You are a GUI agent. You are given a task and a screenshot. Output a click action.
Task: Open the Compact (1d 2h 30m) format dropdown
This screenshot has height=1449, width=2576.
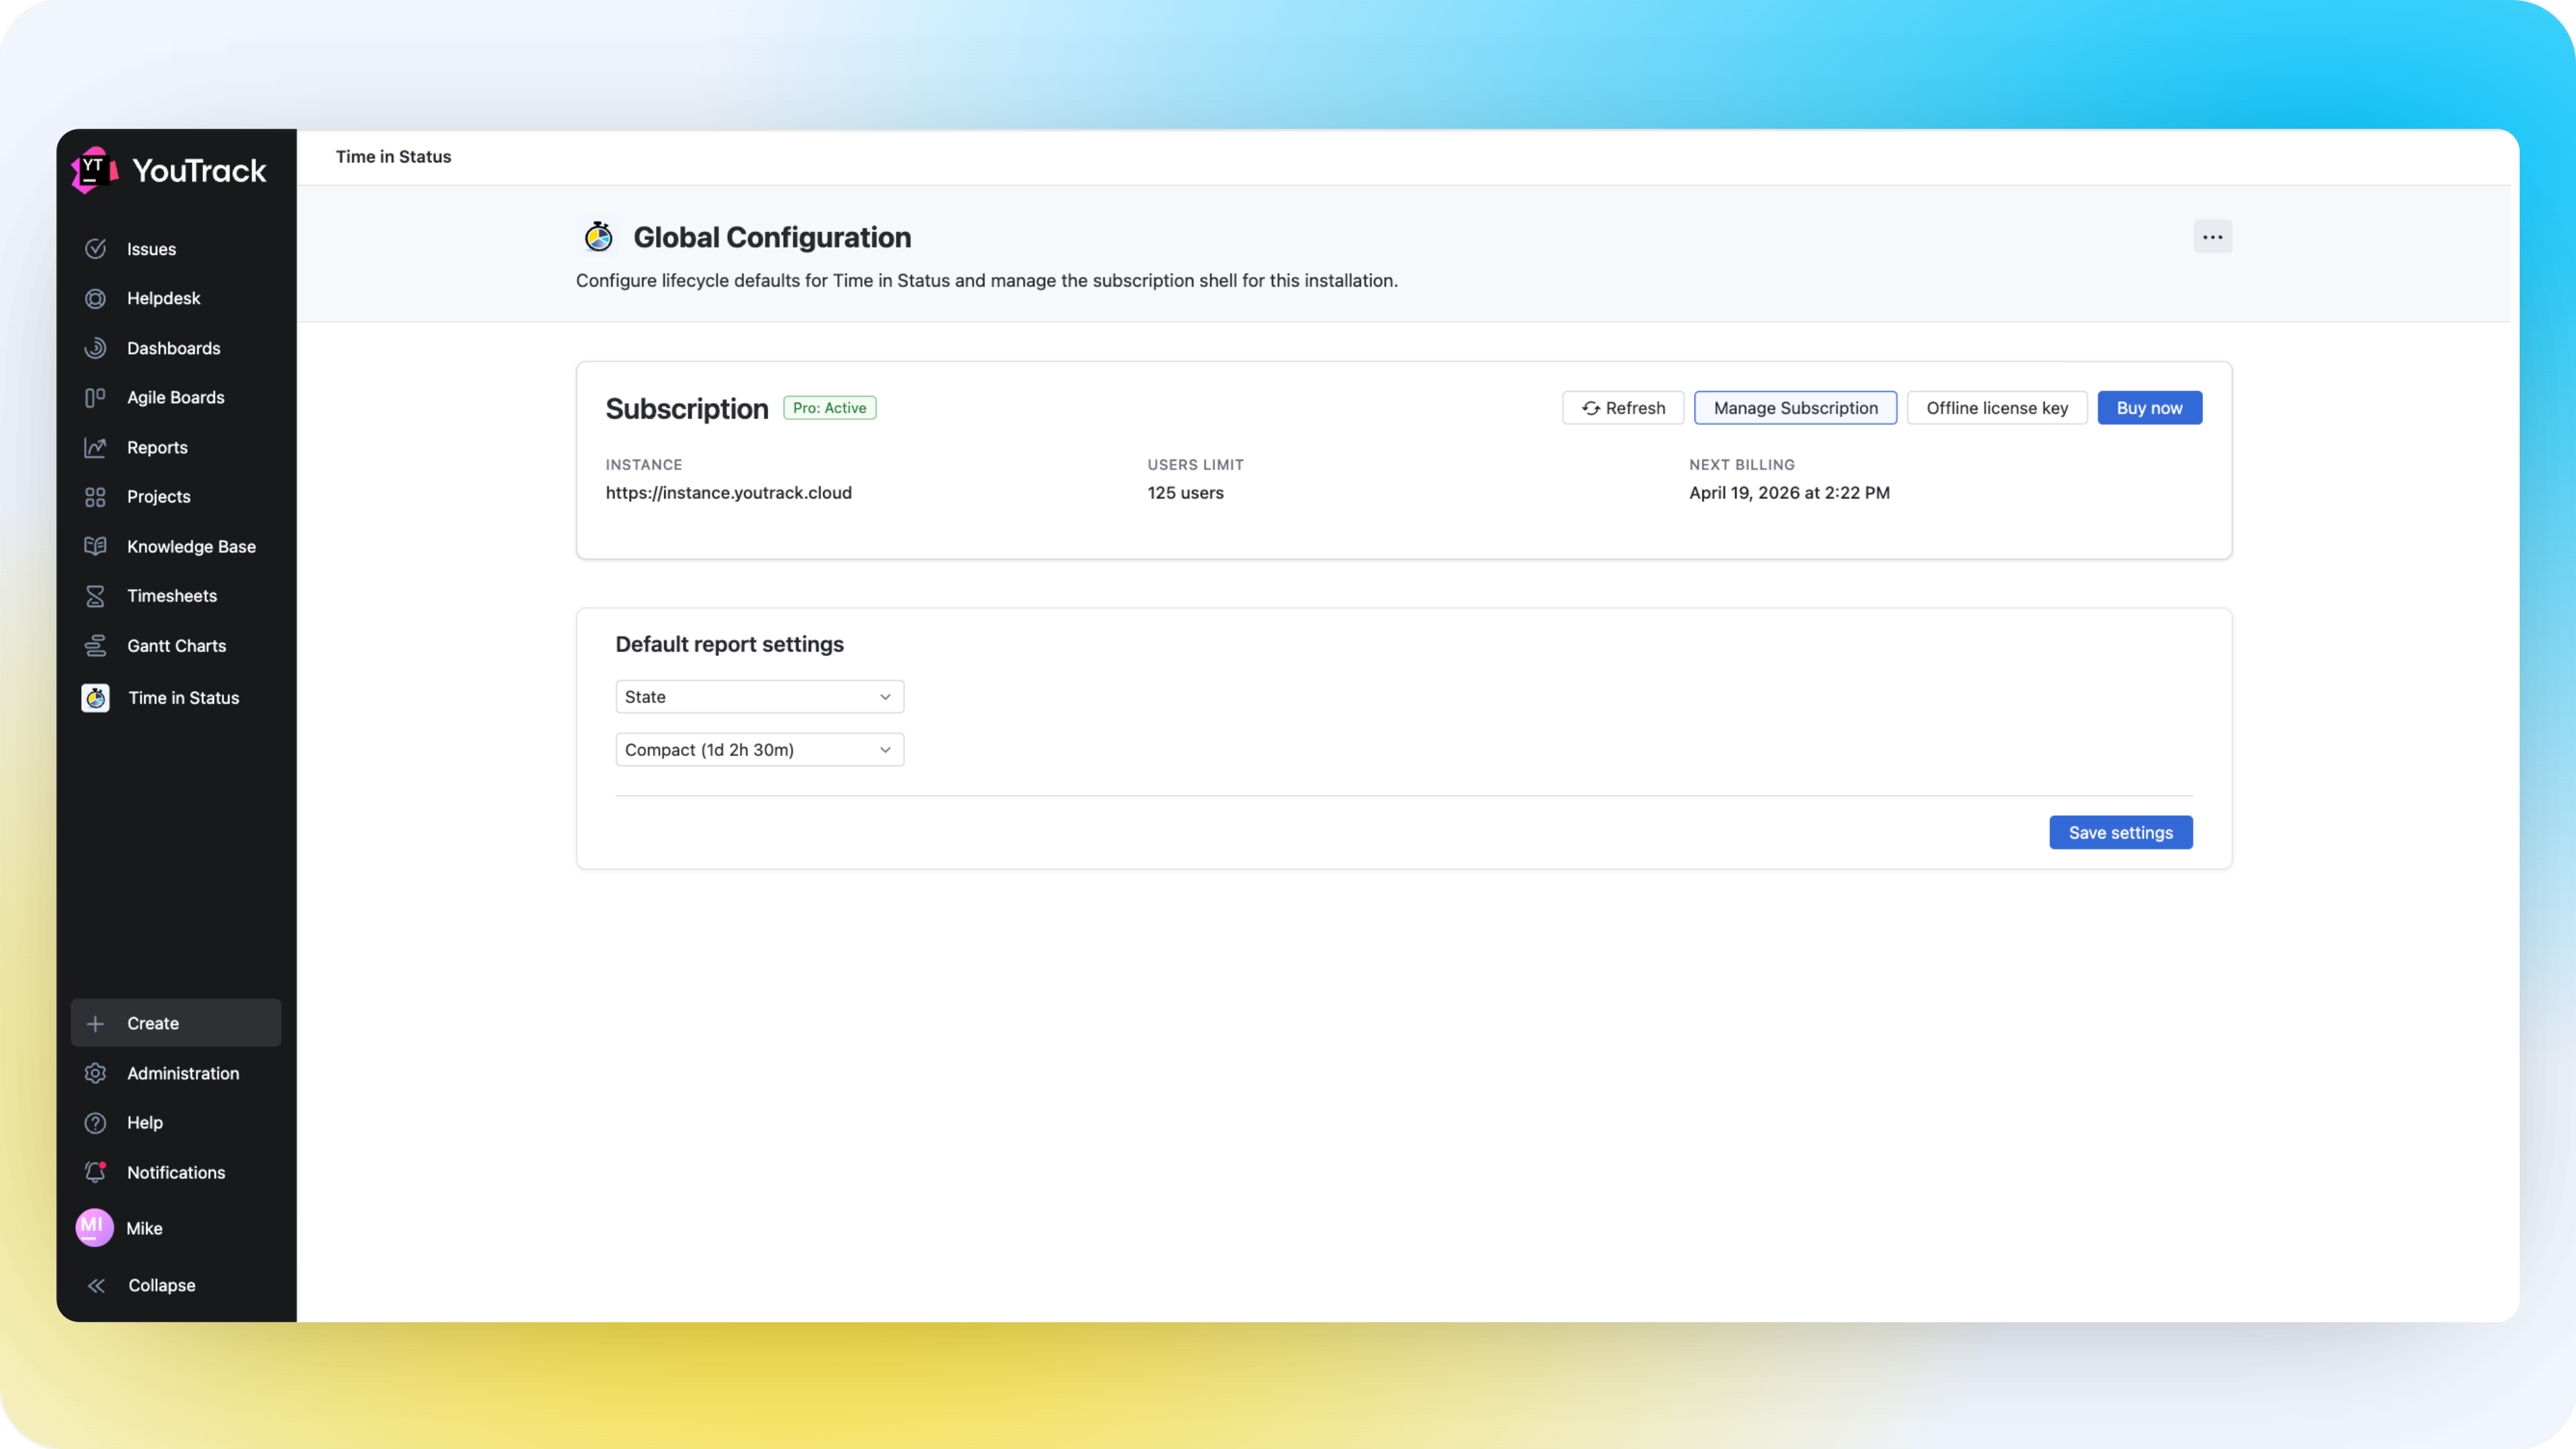pyautogui.click(x=759, y=750)
